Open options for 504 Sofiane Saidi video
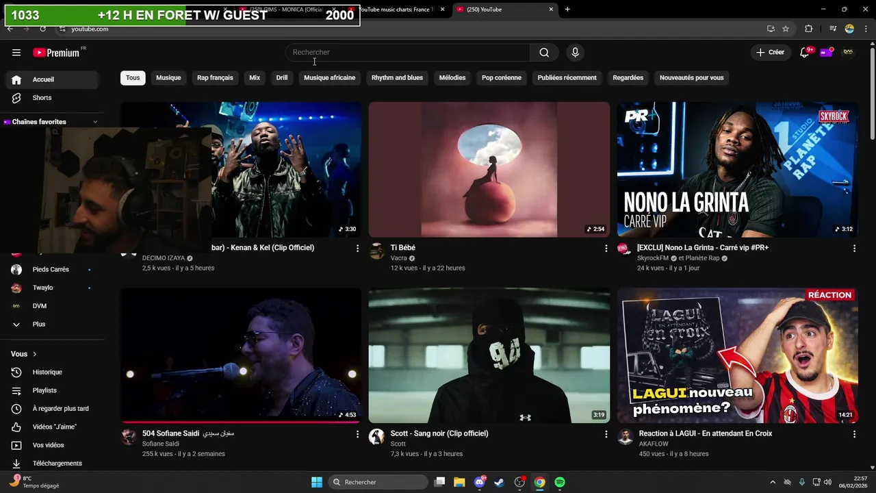The image size is (876, 493). (x=357, y=434)
